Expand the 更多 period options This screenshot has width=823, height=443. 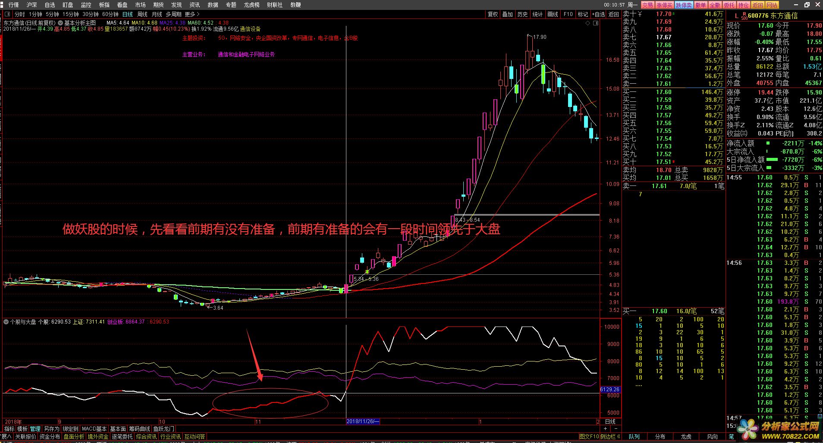(192, 14)
